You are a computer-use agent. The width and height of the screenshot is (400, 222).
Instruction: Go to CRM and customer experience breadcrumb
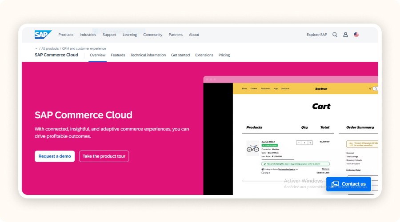(84, 48)
